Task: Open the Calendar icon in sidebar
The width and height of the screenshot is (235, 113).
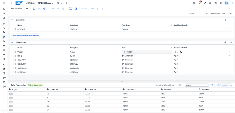Action: (4, 59)
